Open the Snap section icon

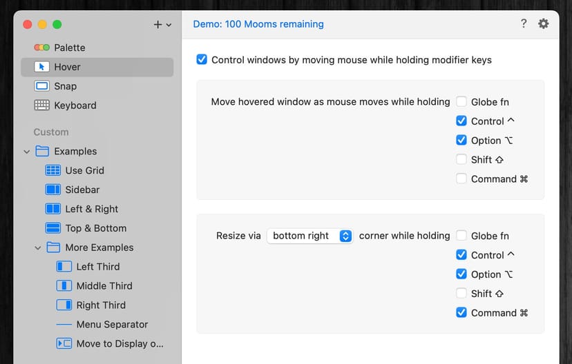pyautogui.click(x=42, y=86)
